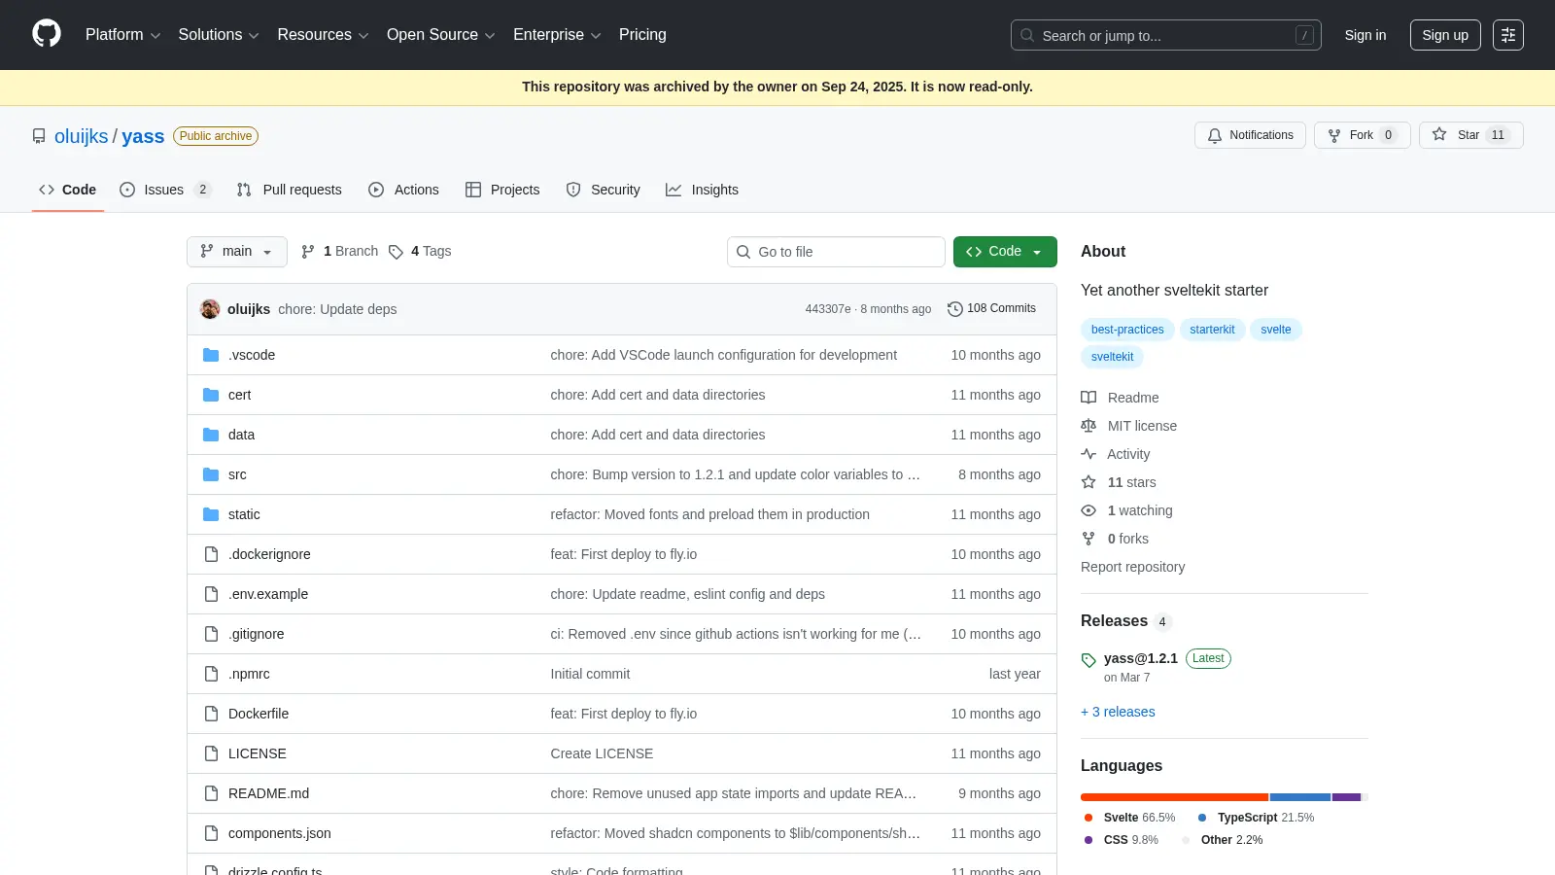Open the main branch selector dropdown

(x=237, y=252)
